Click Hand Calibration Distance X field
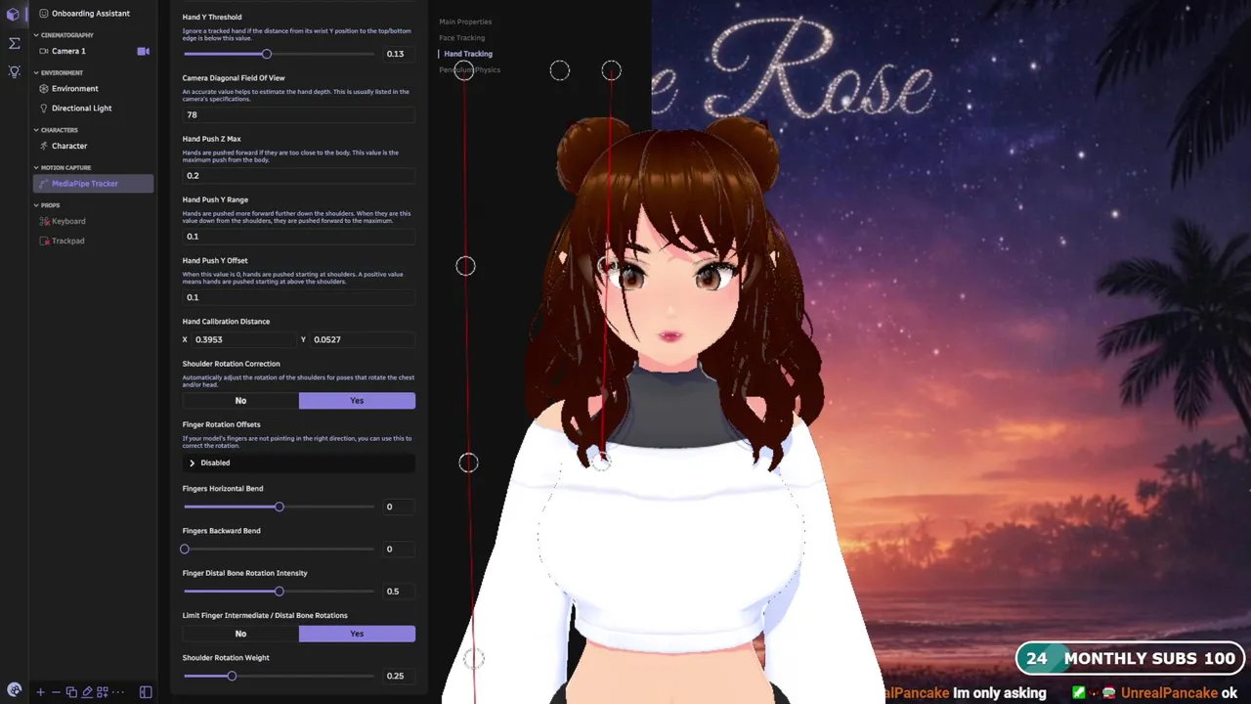This screenshot has width=1251, height=704. [244, 339]
